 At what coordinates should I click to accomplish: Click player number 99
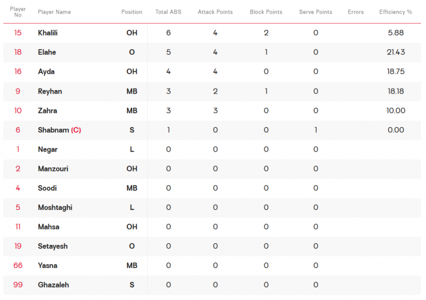coord(18,285)
